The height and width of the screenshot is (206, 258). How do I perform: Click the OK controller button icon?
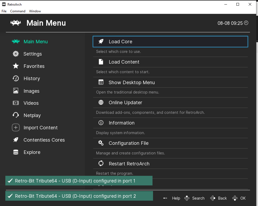tap(235, 198)
